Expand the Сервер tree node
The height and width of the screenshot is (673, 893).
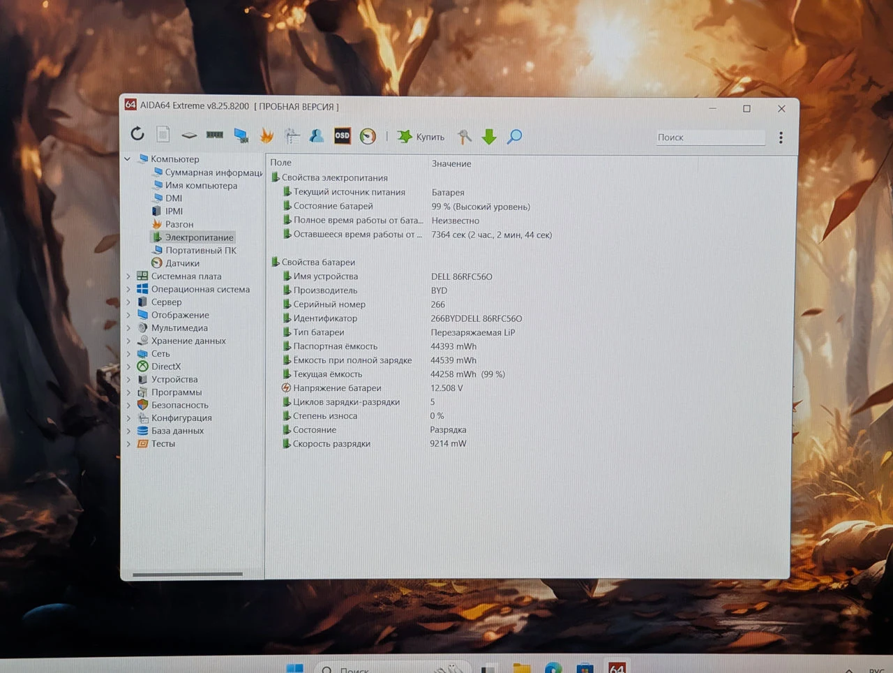point(128,302)
